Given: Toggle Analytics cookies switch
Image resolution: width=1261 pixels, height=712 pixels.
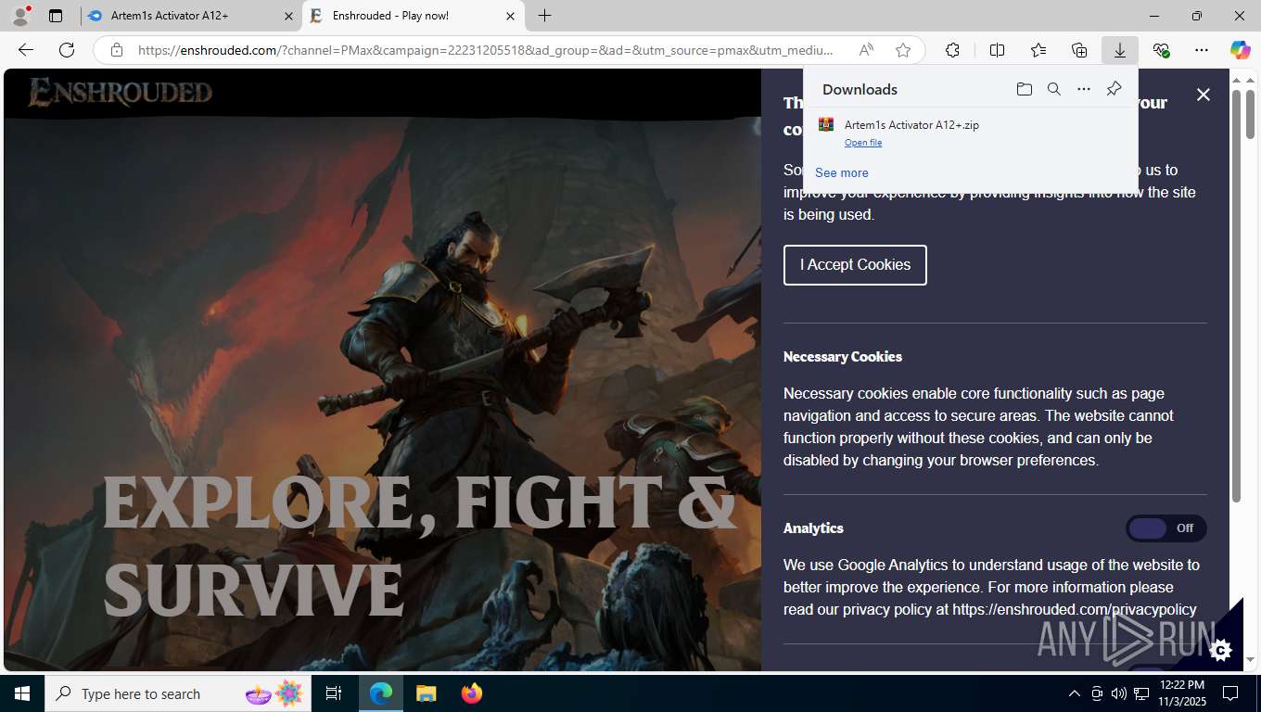Looking at the screenshot, I should 1166,528.
